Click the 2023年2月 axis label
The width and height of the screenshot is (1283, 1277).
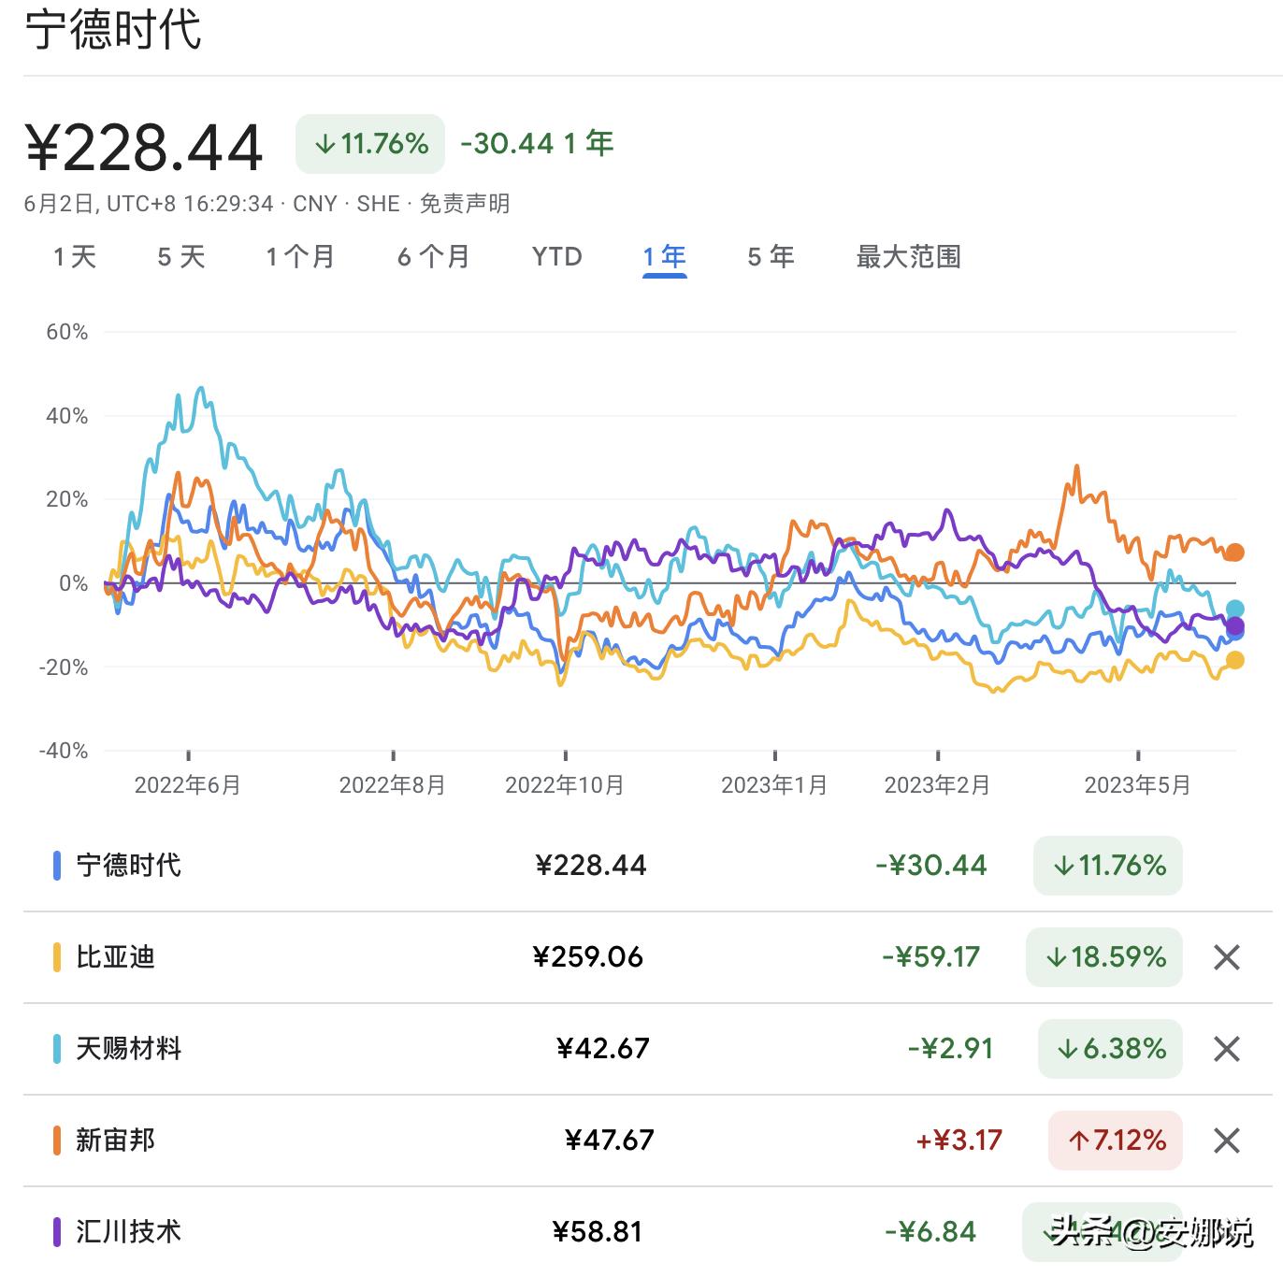click(937, 785)
